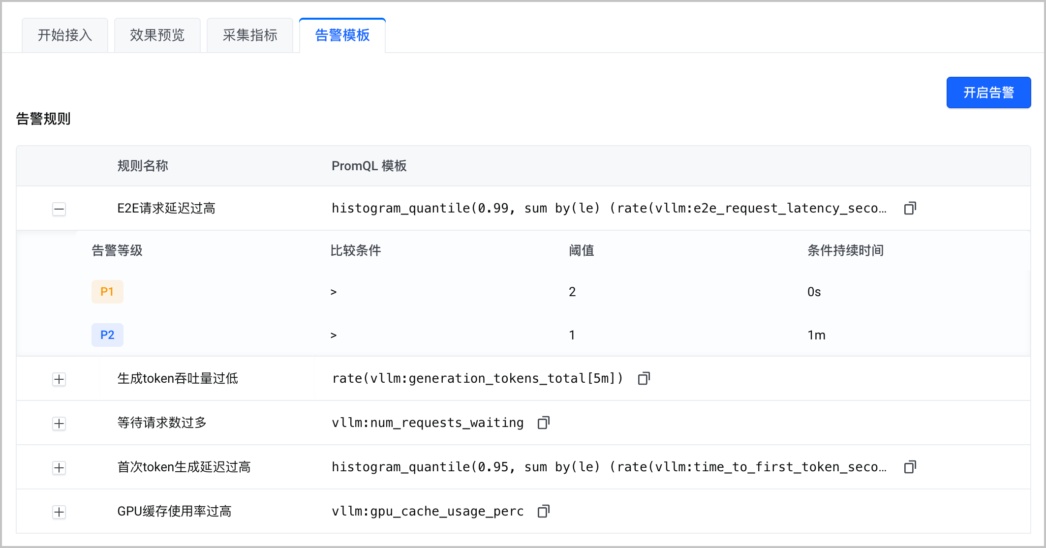The width and height of the screenshot is (1046, 548).
Task: Click the PromQL 模板 column header
Action: pyautogui.click(x=369, y=166)
